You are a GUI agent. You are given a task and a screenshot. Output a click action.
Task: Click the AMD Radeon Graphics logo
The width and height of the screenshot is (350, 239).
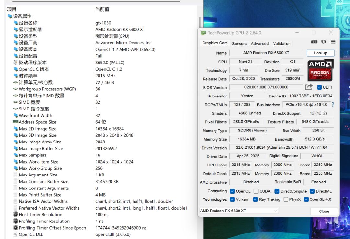[x=321, y=70]
